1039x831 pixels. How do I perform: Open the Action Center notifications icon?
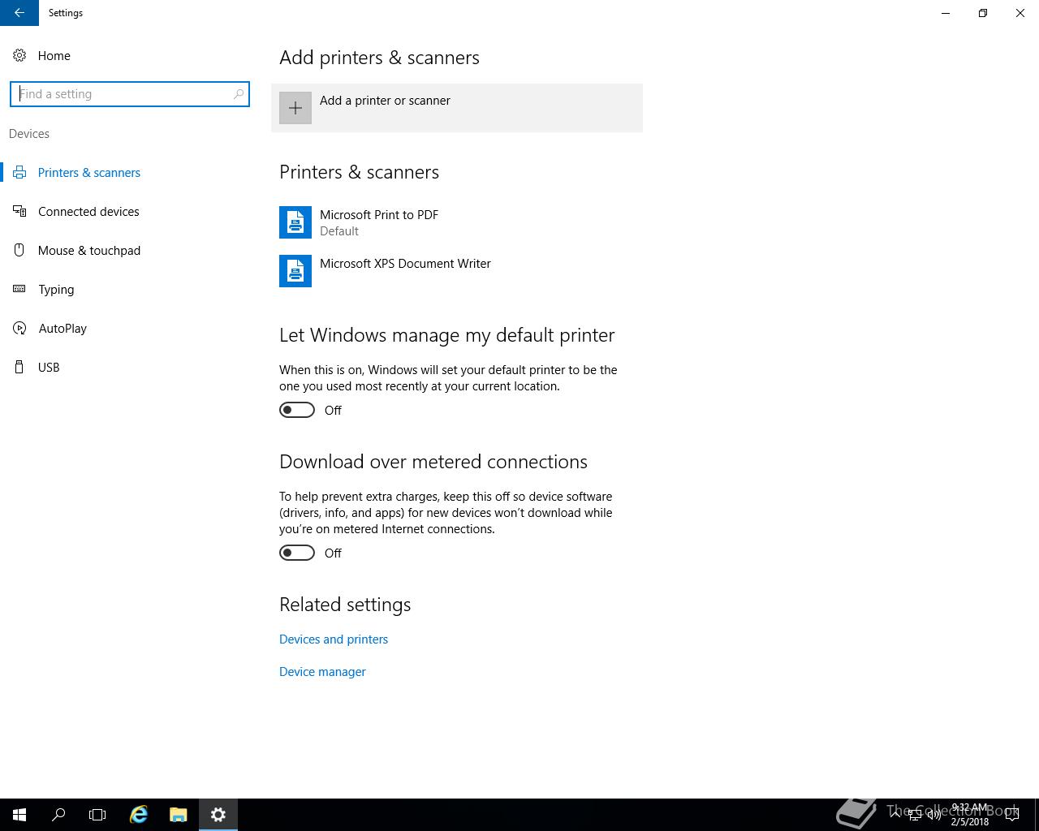pos(1012,815)
